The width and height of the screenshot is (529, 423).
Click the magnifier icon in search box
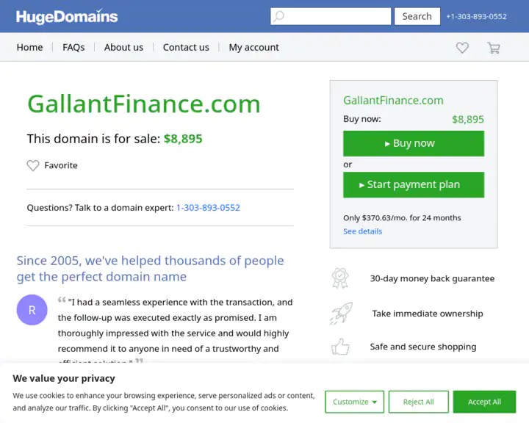pos(279,16)
